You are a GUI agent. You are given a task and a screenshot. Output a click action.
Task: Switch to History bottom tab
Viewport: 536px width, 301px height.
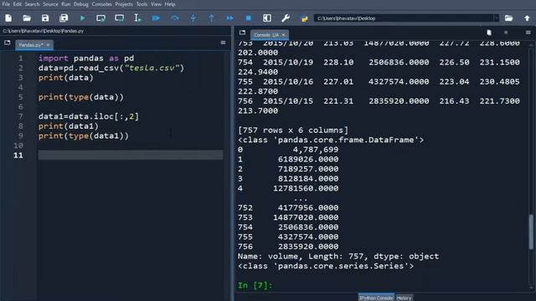(x=404, y=298)
